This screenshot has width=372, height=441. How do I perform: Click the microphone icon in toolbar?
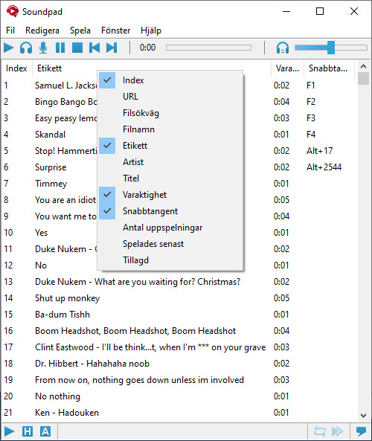point(43,48)
